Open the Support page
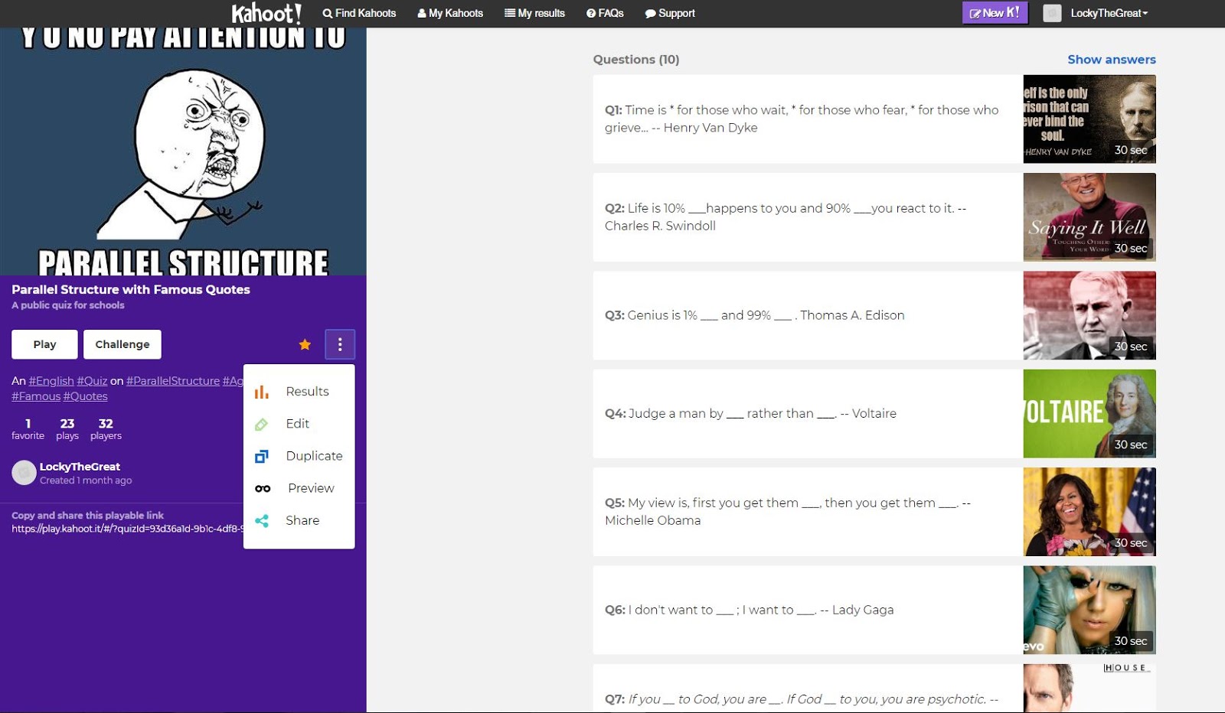1225x713 pixels. 670,13
